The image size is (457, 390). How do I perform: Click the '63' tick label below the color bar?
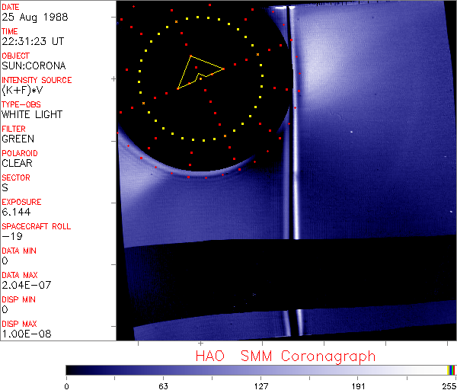(164, 385)
